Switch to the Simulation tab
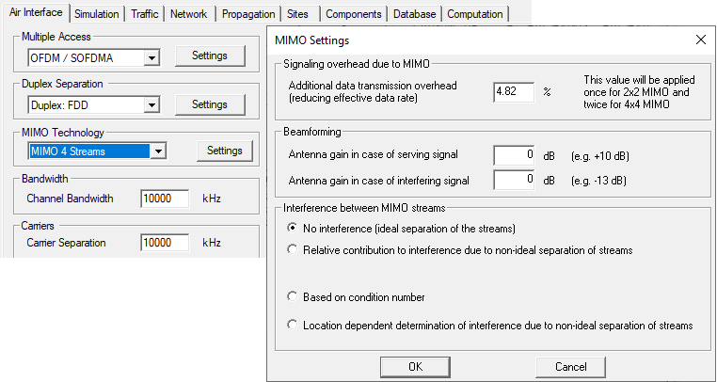 (97, 14)
